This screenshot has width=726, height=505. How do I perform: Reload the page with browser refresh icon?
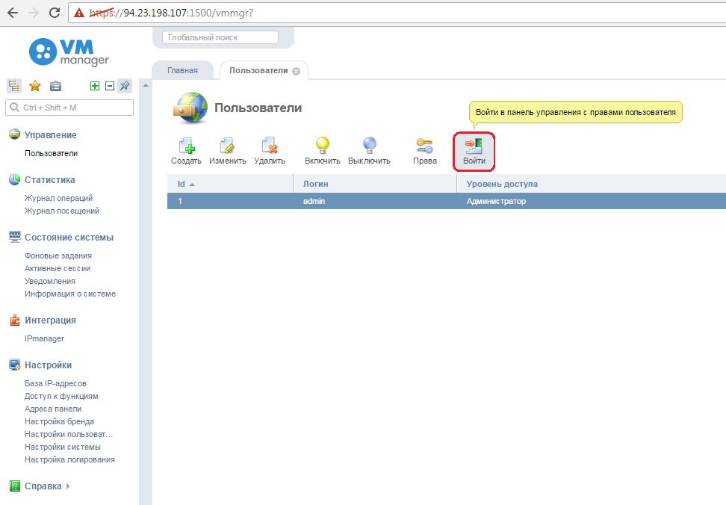[55, 13]
